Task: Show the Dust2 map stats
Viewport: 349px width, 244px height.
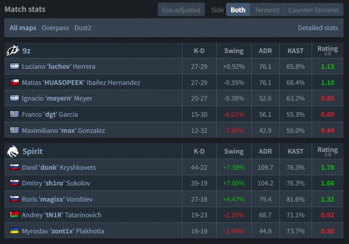Action: pyautogui.click(x=83, y=28)
